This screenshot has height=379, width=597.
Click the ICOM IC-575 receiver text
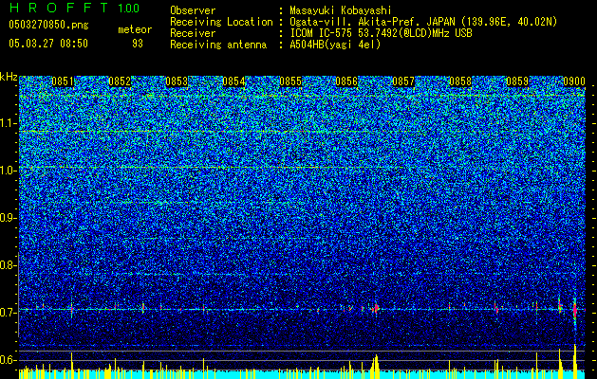click(381, 33)
